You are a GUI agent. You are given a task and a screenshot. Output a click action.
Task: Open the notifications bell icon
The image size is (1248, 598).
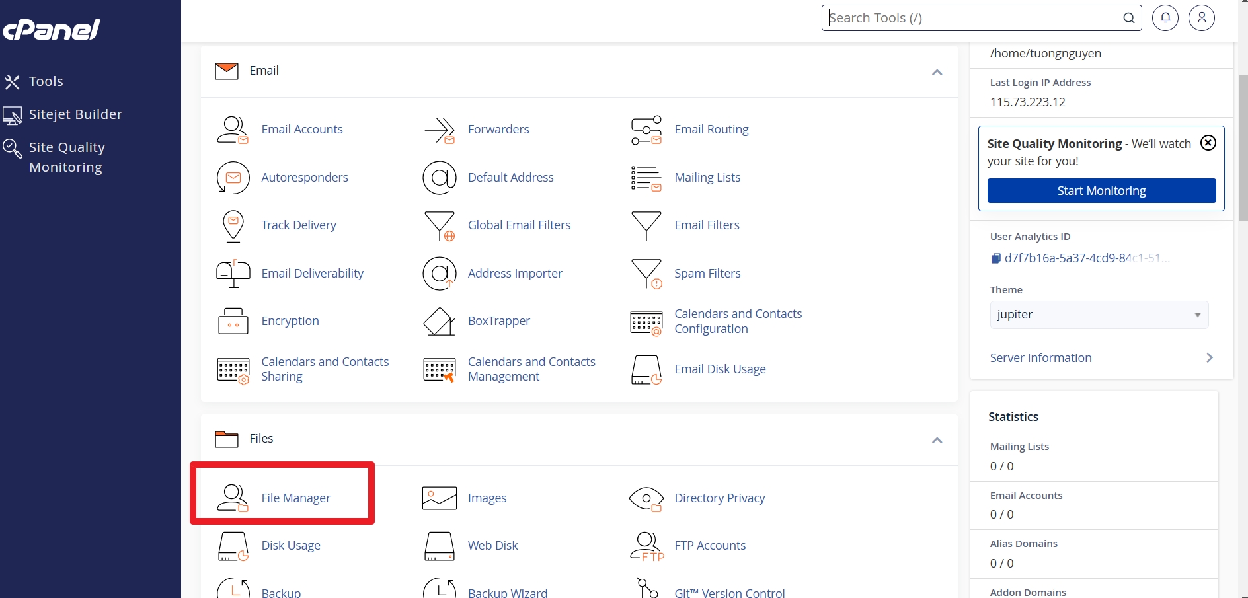(1165, 18)
